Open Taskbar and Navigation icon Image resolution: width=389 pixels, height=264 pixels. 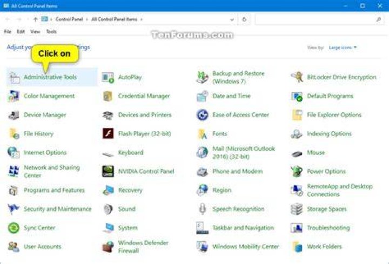coord(203,228)
